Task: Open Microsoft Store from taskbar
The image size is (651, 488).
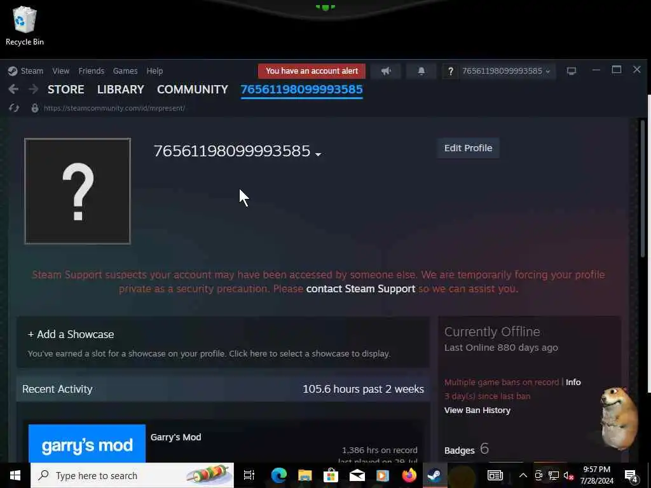Action: (331, 475)
